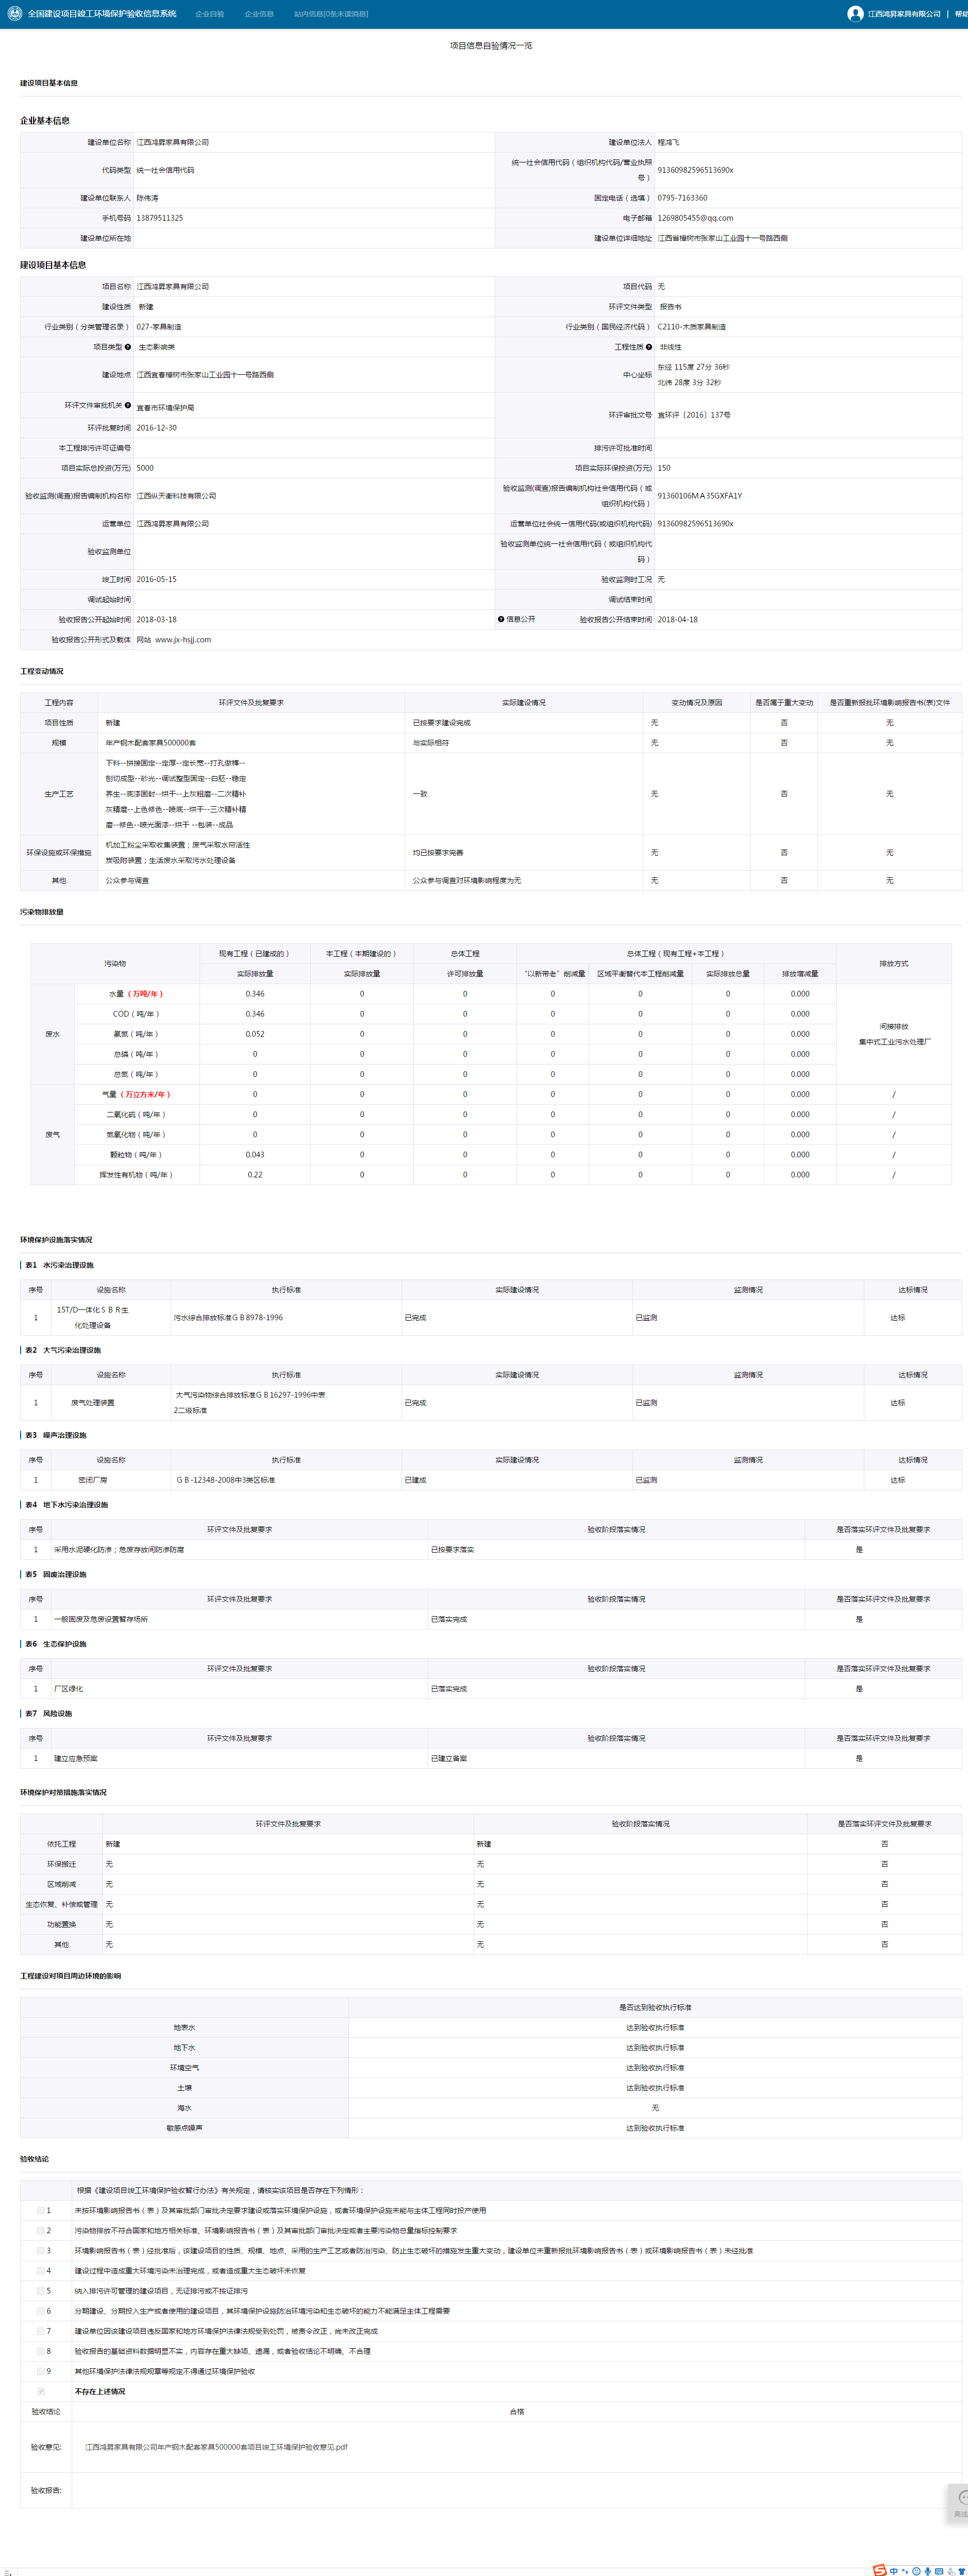Click the 企业基本信息 section heading

click(x=45, y=121)
